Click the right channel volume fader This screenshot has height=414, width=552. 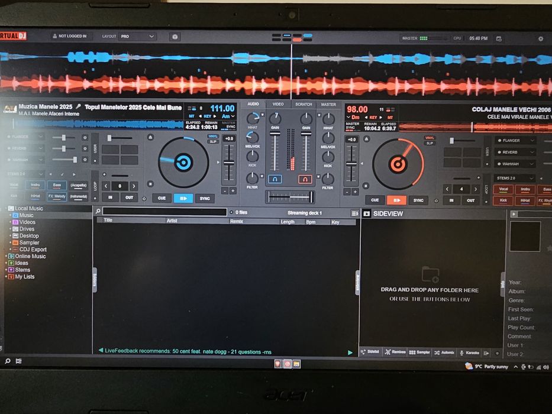[x=306, y=151]
